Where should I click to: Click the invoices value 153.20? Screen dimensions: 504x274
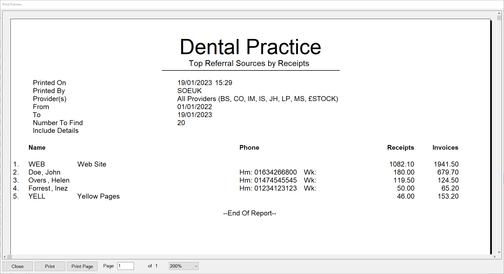tap(448, 196)
